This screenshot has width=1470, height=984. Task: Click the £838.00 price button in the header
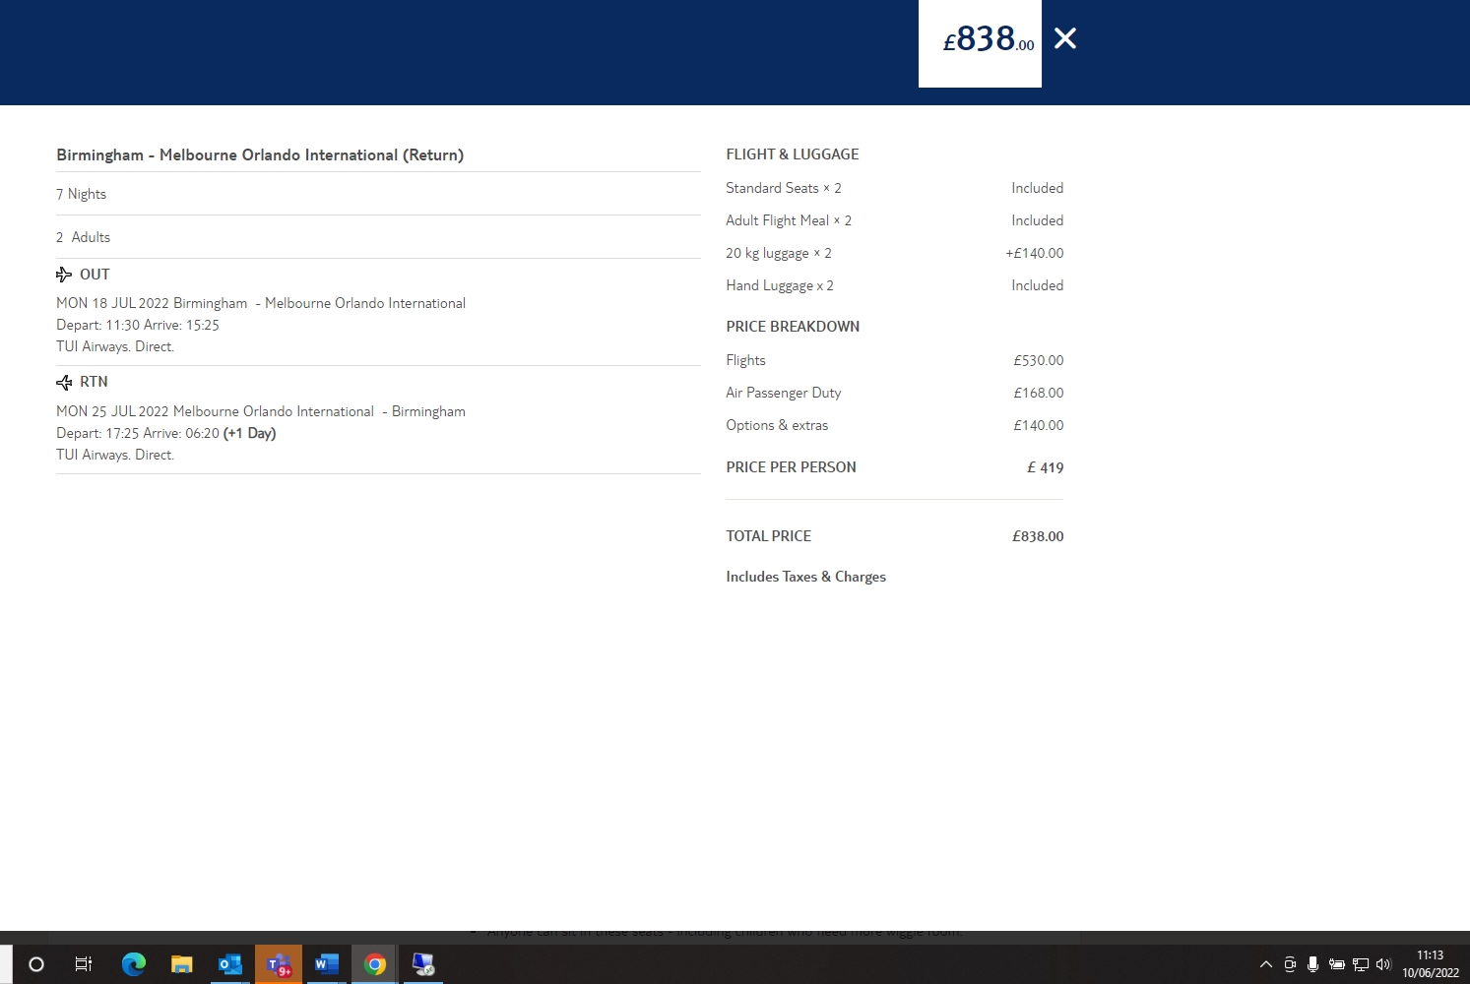[980, 43]
